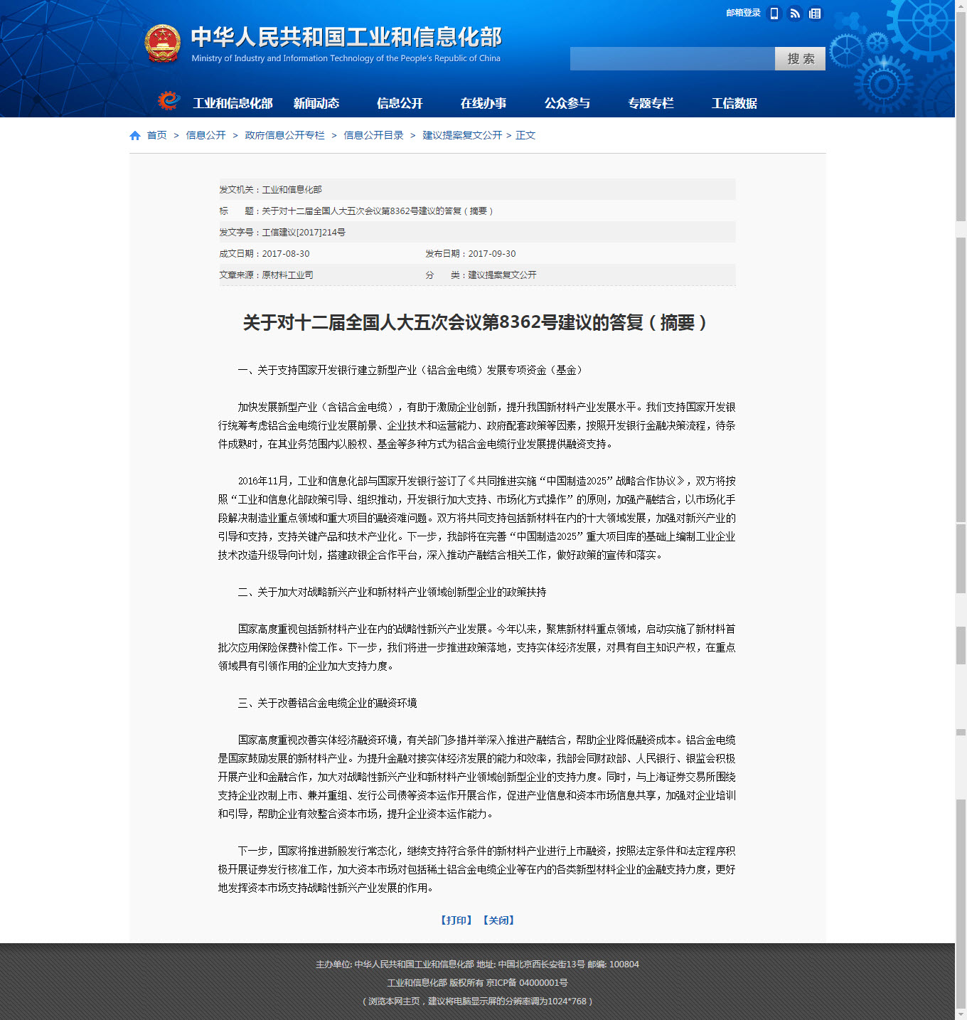The width and height of the screenshot is (967, 1020).
Task: Click the ICP number 京ICP备 04000001号
Action: pyautogui.click(x=527, y=983)
